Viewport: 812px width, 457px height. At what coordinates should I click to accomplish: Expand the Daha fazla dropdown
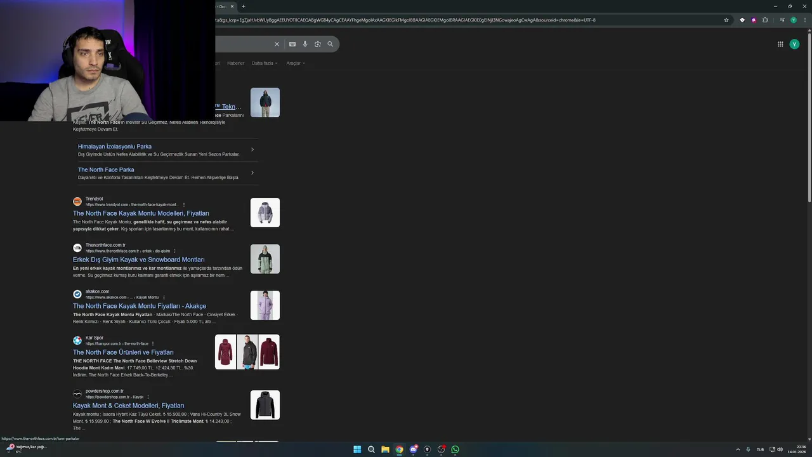click(265, 63)
